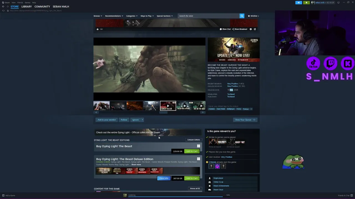Click the Follow button

coord(124,120)
